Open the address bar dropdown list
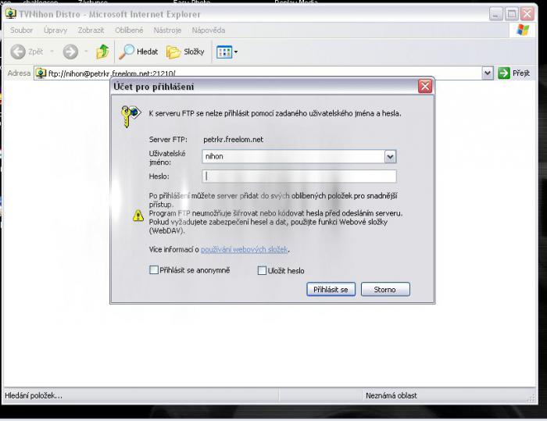Image resolution: width=547 pixels, height=421 pixels. tap(488, 73)
